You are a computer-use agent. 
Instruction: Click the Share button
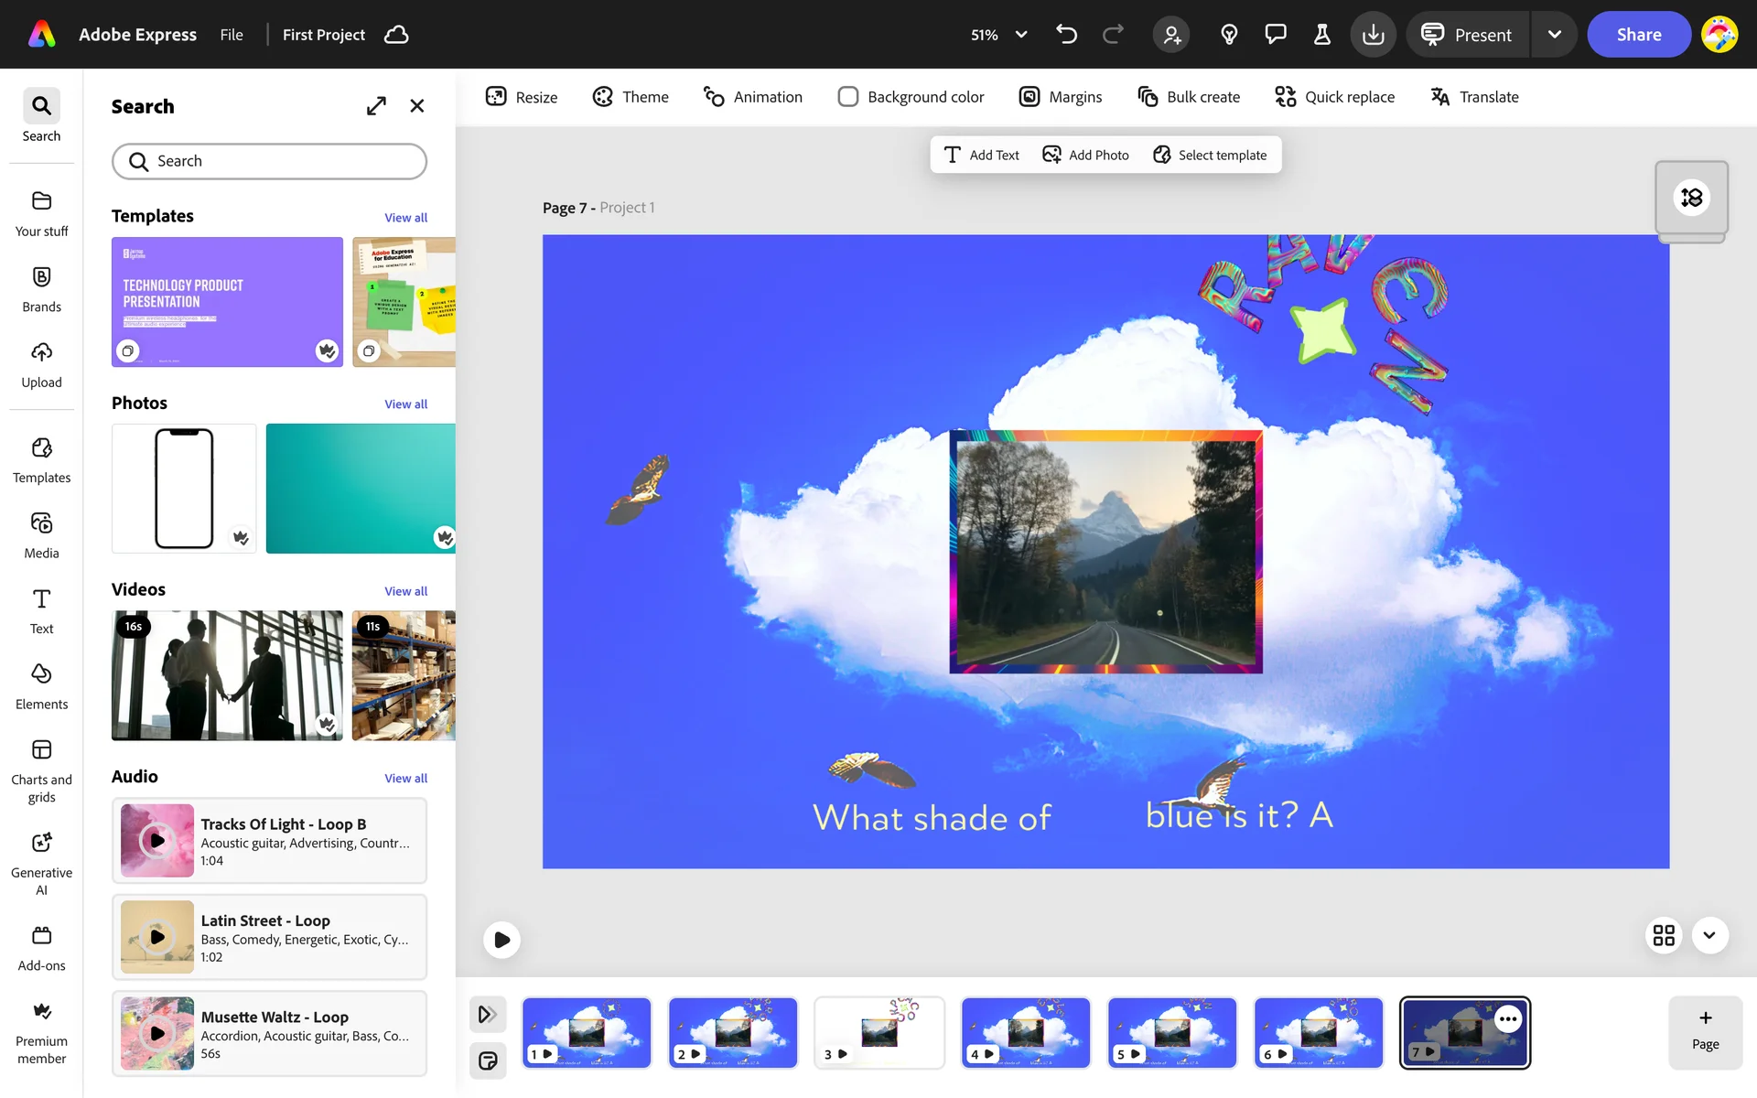click(1638, 35)
